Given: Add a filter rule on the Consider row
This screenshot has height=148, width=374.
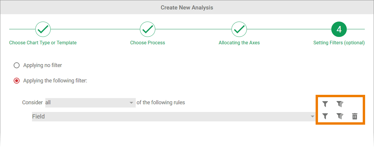Looking at the screenshot, I should coord(325,104).
